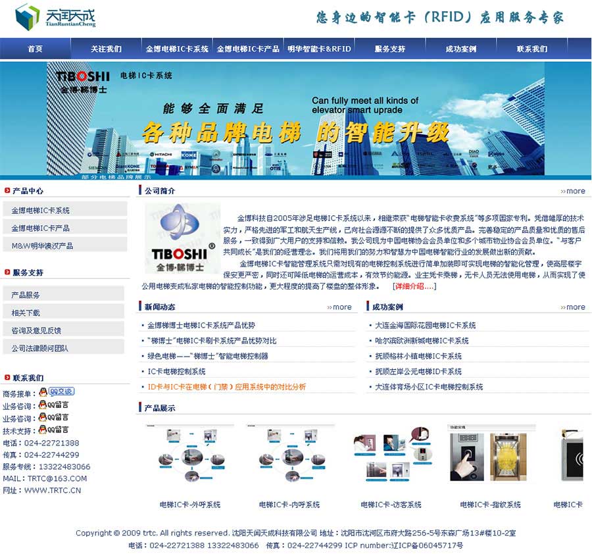
Task: Click caption 电梯IC卡-访客系统
Action: pos(391,505)
